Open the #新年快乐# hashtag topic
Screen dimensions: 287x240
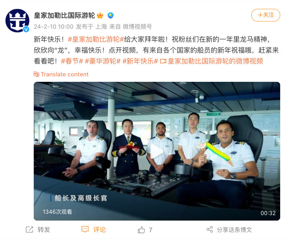(x=140, y=61)
